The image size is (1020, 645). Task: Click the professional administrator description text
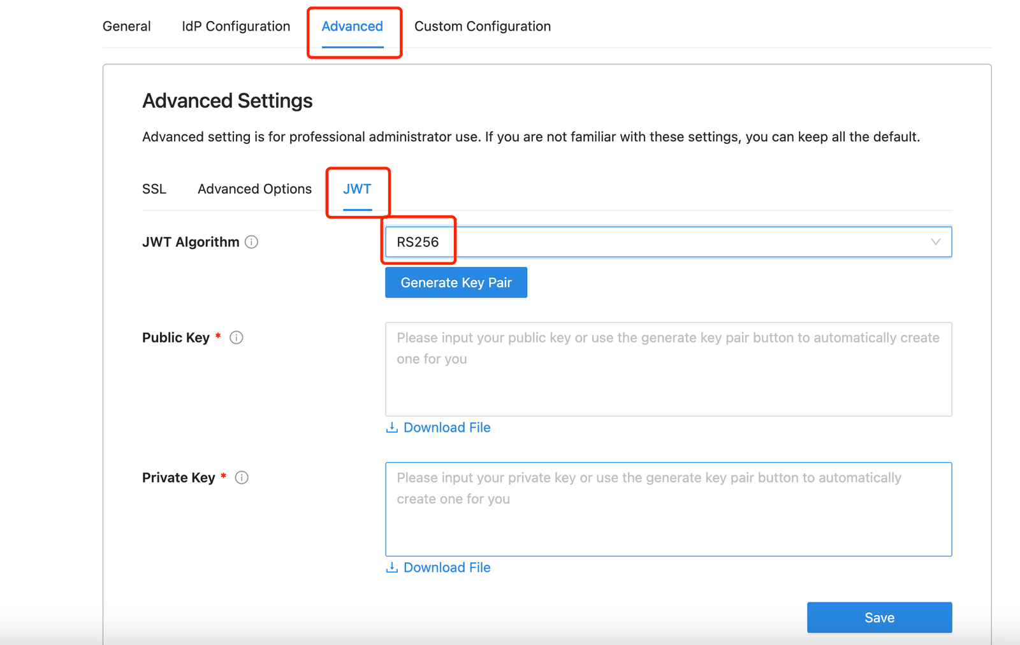[x=531, y=137]
